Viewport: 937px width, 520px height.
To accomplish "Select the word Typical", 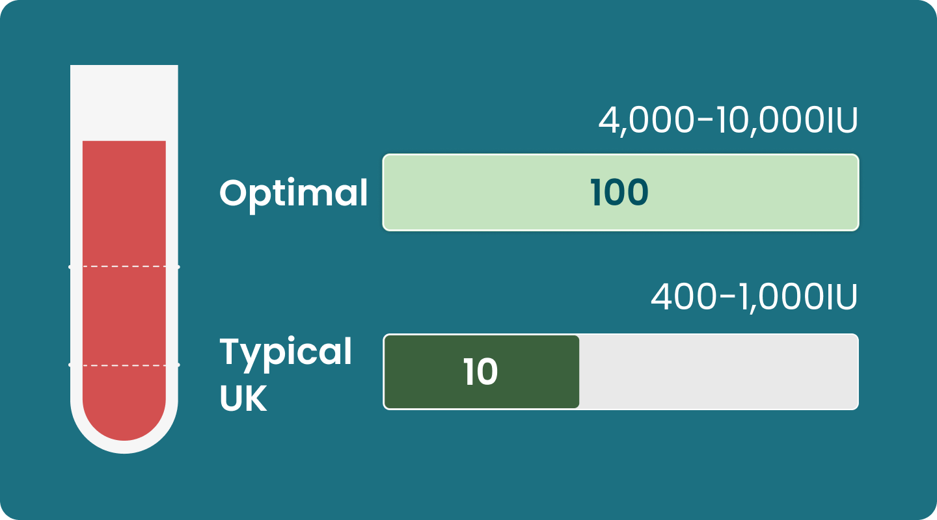I will [286, 352].
